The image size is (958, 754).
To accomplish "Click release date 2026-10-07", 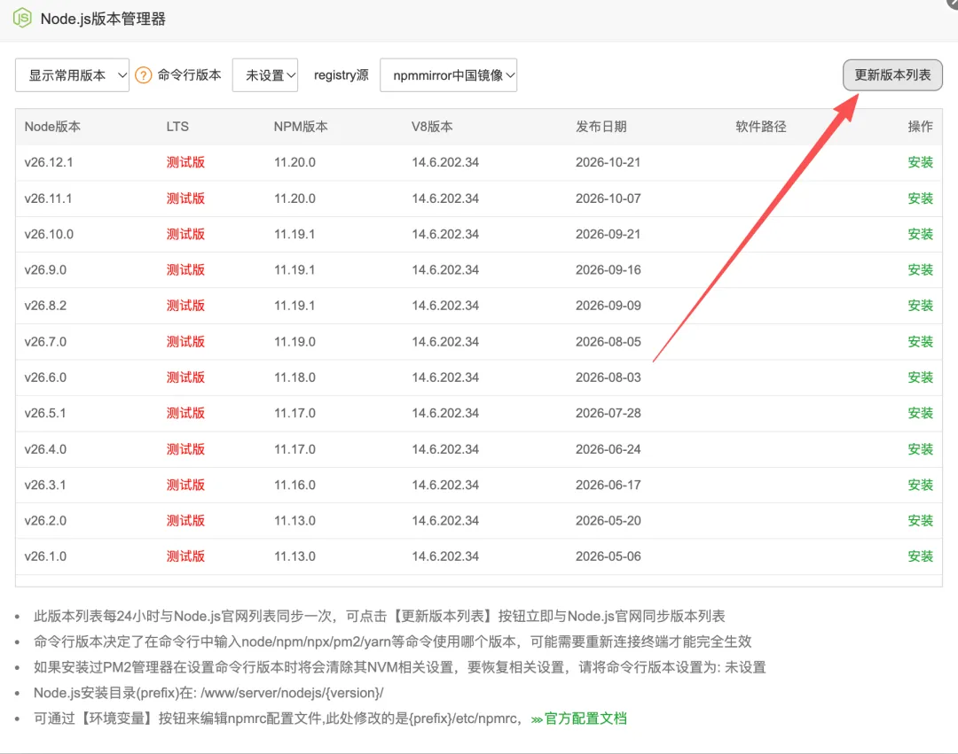I will click(x=608, y=198).
